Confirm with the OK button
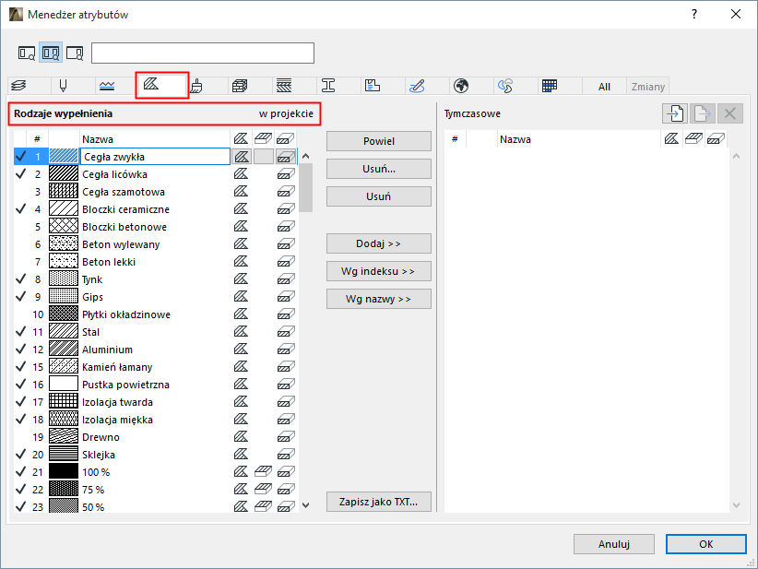This screenshot has height=569, width=758. click(x=705, y=544)
